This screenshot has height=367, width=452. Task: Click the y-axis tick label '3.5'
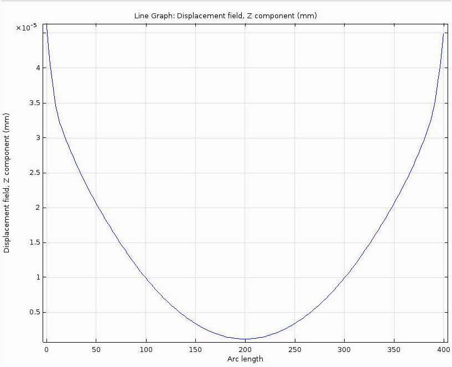click(x=34, y=103)
